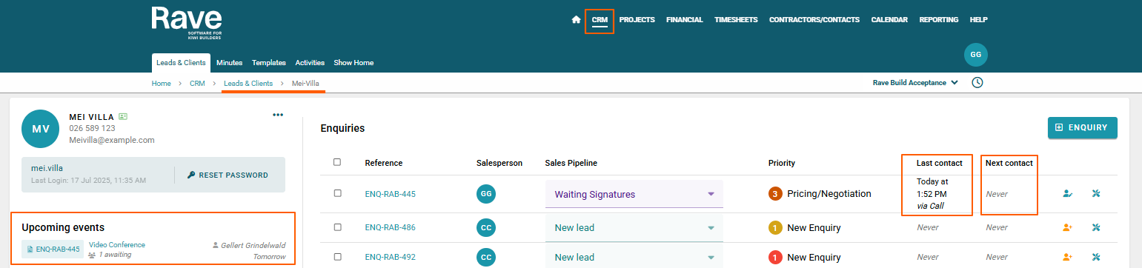Open the REPORTING menu

(938, 20)
